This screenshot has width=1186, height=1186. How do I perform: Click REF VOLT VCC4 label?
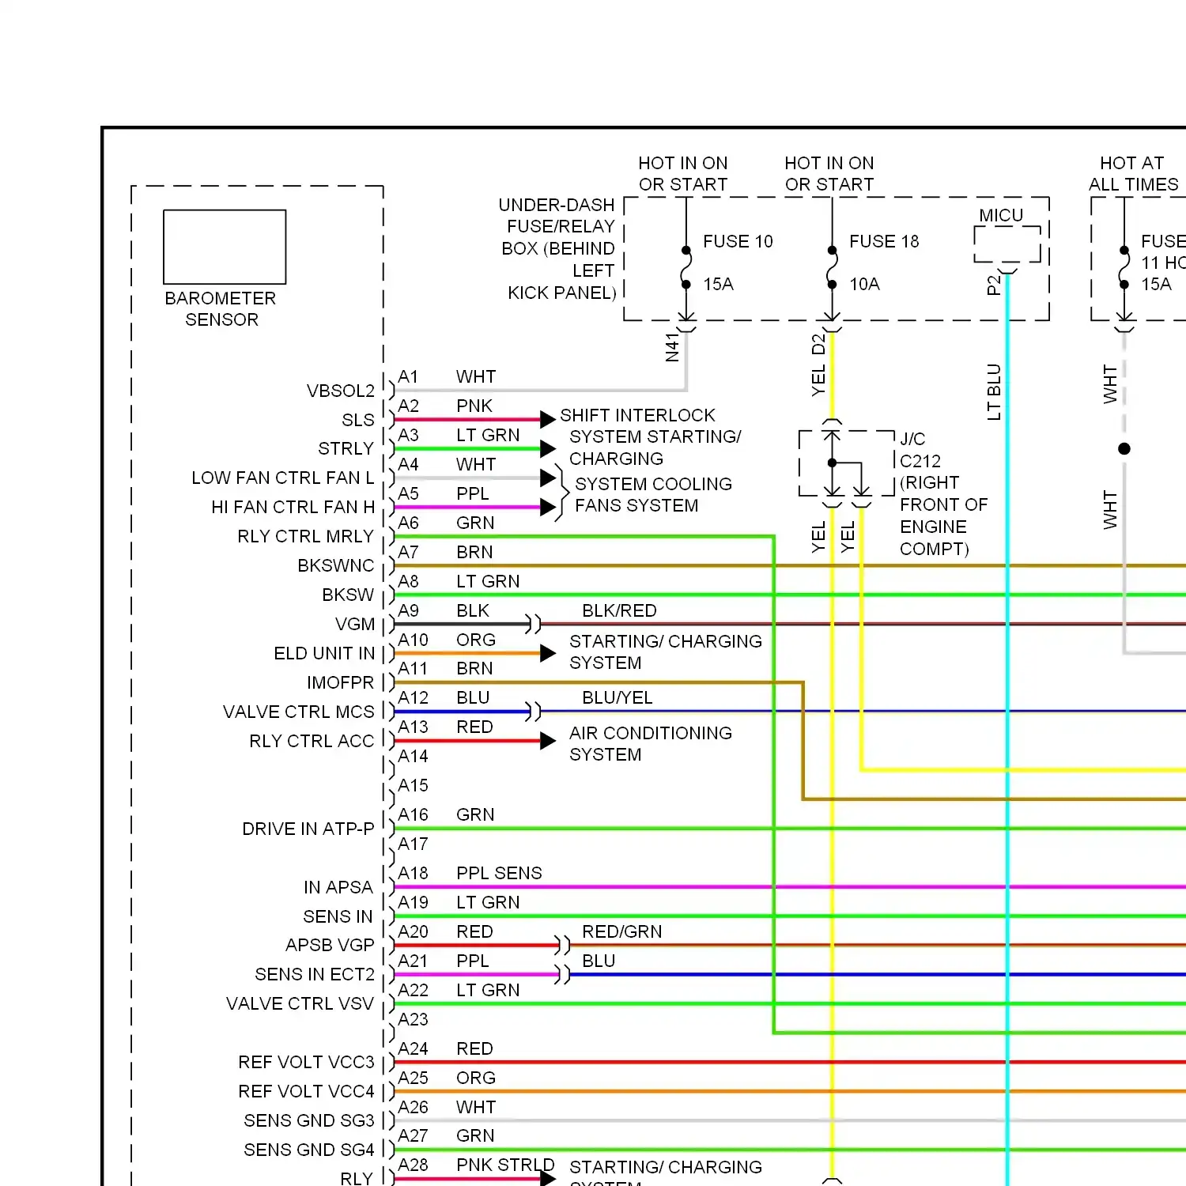(x=306, y=1092)
